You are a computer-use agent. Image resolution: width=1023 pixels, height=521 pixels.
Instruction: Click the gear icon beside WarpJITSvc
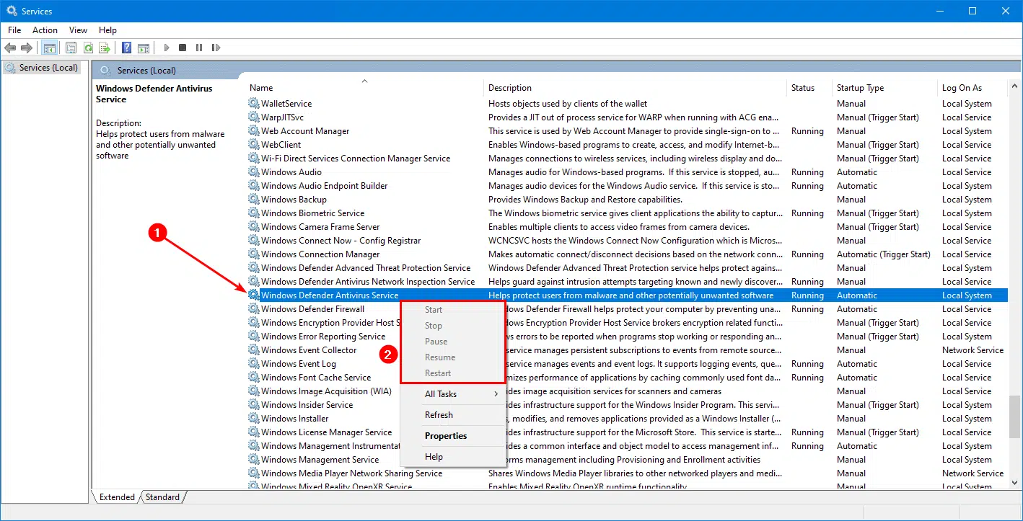254,117
